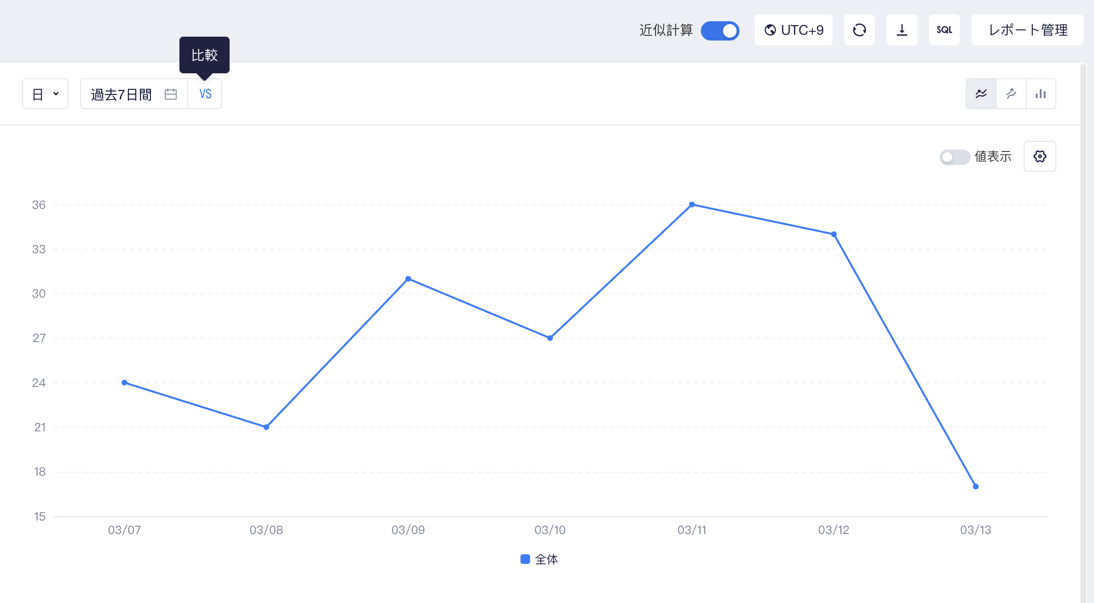
Task: Click the data point for 03/10
Action: (550, 338)
